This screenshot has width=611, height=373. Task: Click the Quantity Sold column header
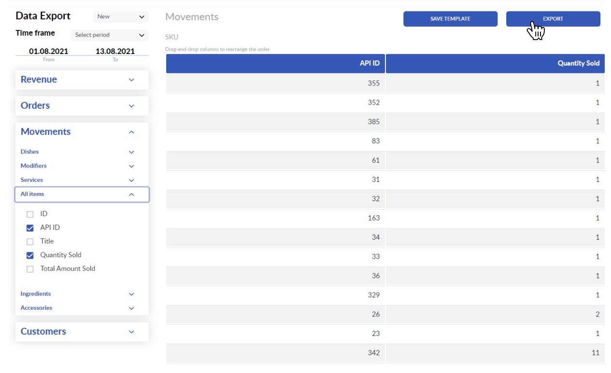495,63
